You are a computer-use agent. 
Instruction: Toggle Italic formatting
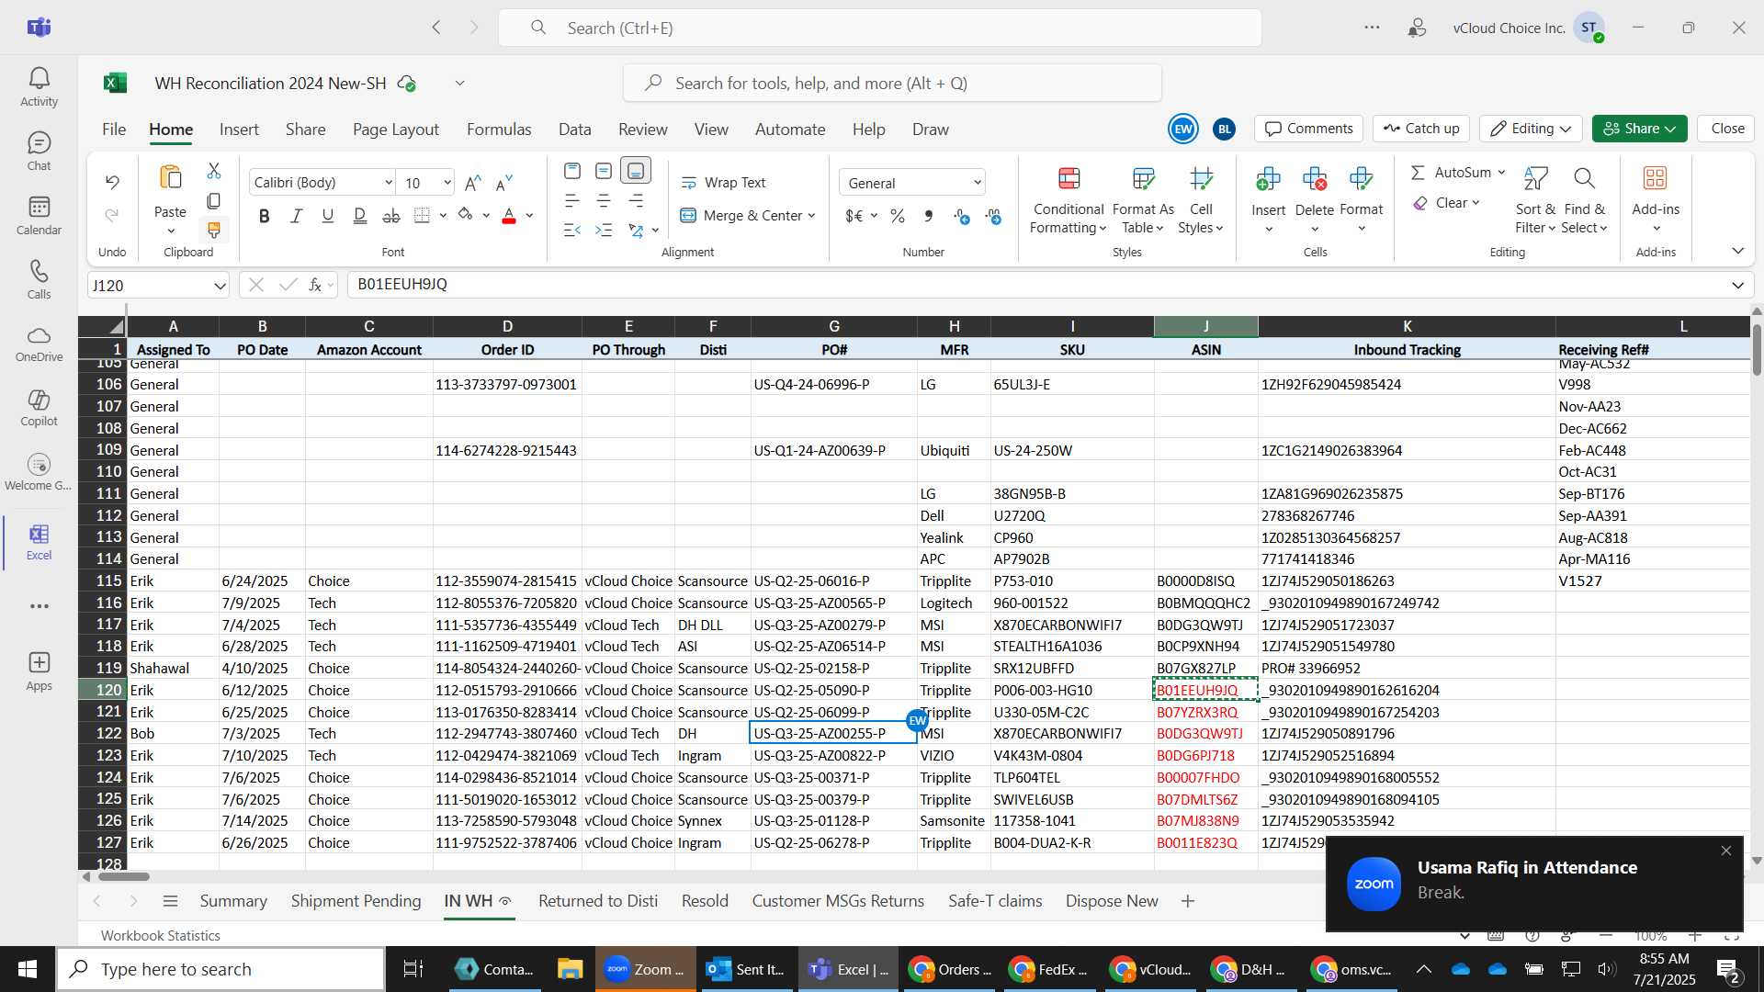point(296,216)
